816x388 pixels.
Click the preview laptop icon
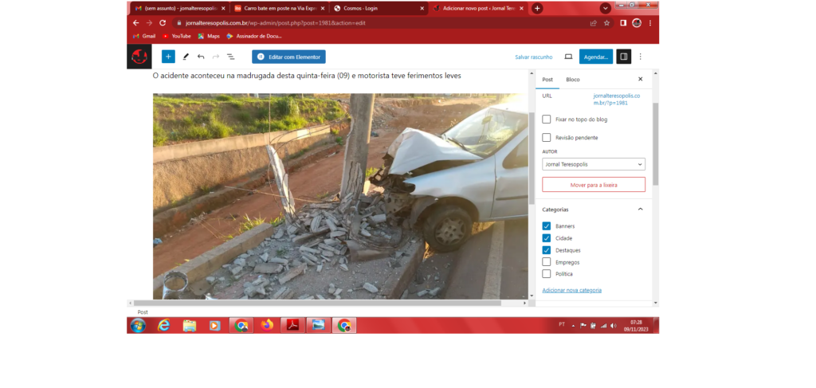coord(568,57)
